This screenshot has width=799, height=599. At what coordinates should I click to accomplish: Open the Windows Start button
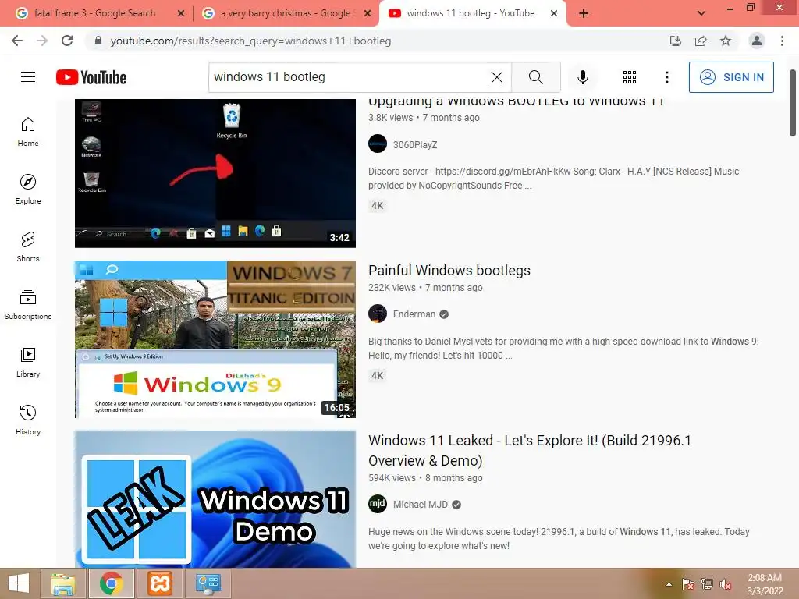[x=19, y=583]
